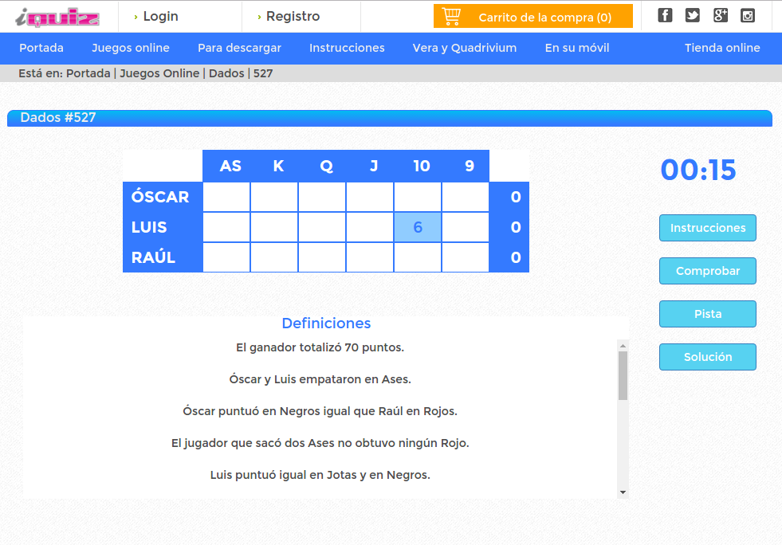Click clue about Óscar's Negros and Raúl's Rojos

pyautogui.click(x=320, y=411)
